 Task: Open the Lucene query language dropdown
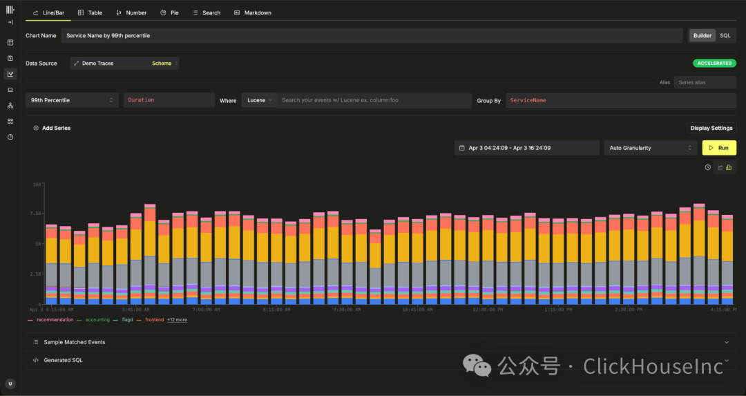pyautogui.click(x=259, y=100)
